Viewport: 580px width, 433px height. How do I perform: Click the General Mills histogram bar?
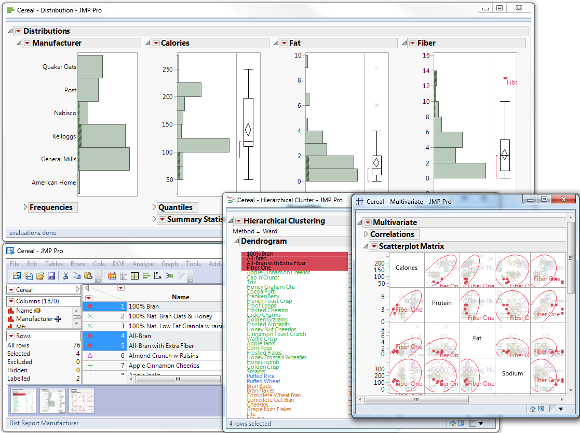pyautogui.click(x=104, y=159)
